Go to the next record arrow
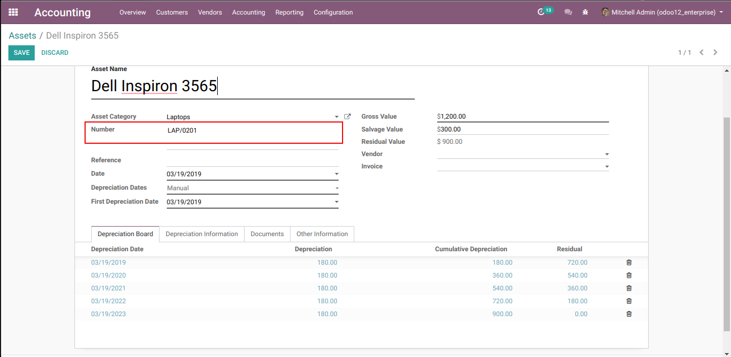Viewport: 731px width, 357px height. [715, 53]
